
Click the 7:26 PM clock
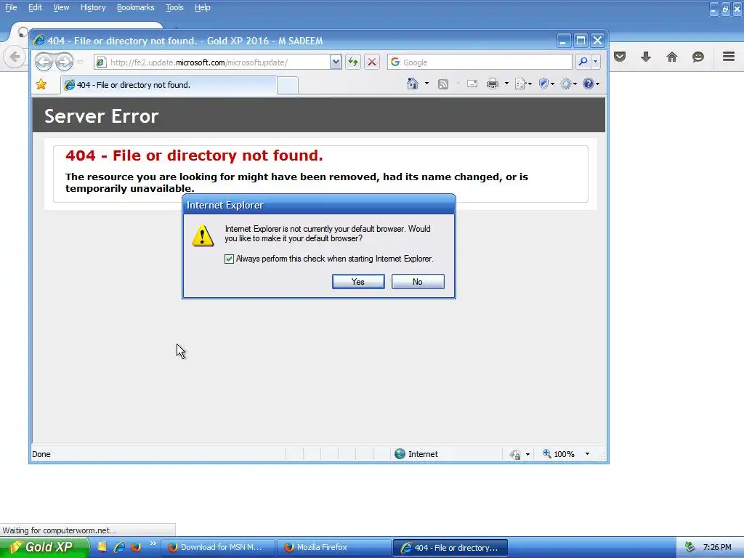pyautogui.click(x=717, y=548)
